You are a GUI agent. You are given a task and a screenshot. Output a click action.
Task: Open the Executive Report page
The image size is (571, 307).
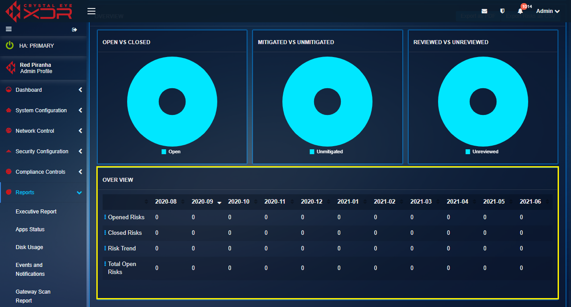(x=36, y=212)
